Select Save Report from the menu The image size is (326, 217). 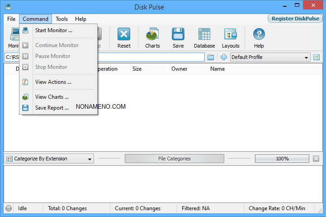[x=52, y=108]
